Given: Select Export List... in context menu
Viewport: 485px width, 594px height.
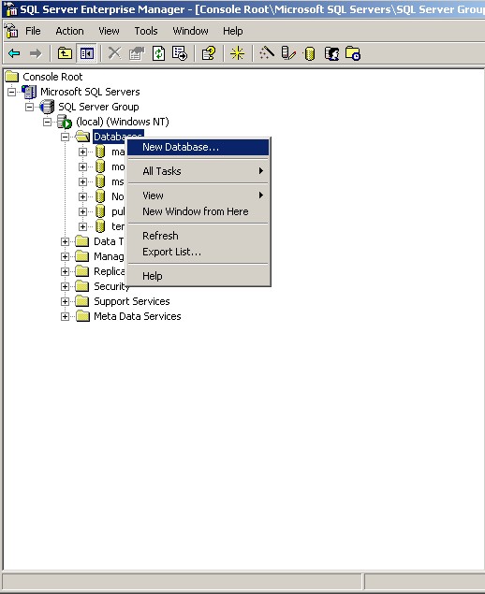Looking at the screenshot, I should (198, 252).
